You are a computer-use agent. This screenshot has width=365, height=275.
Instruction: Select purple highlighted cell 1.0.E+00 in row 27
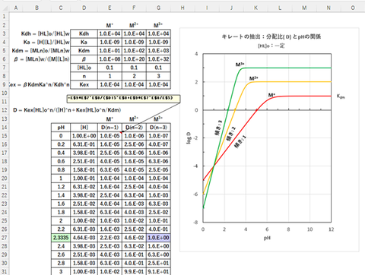click(x=158, y=238)
